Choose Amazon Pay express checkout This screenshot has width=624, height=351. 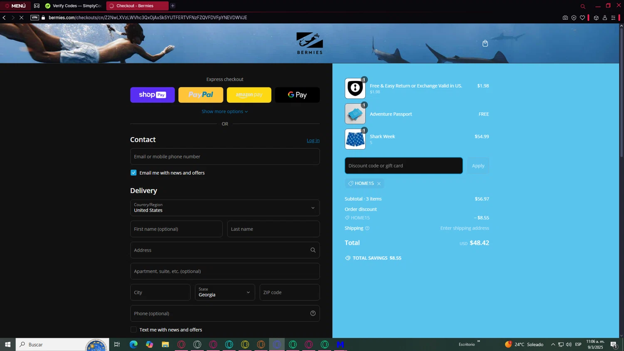click(x=249, y=95)
